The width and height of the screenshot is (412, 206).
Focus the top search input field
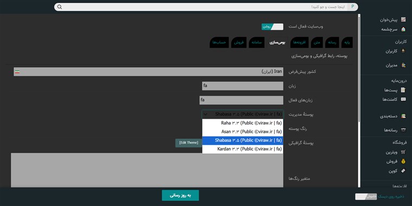click(x=206, y=7)
